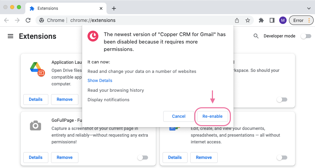Screen dimensions: 315x168
Task: Click the Chrome site info icon
Action: pos(42,20)
